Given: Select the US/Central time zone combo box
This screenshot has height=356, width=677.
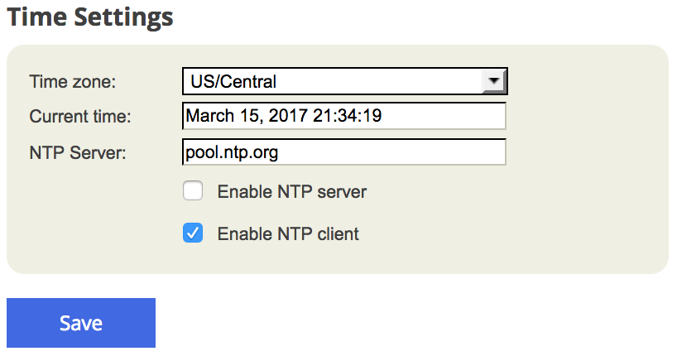Looking at the screenshot, I should [x=344, y=81].
